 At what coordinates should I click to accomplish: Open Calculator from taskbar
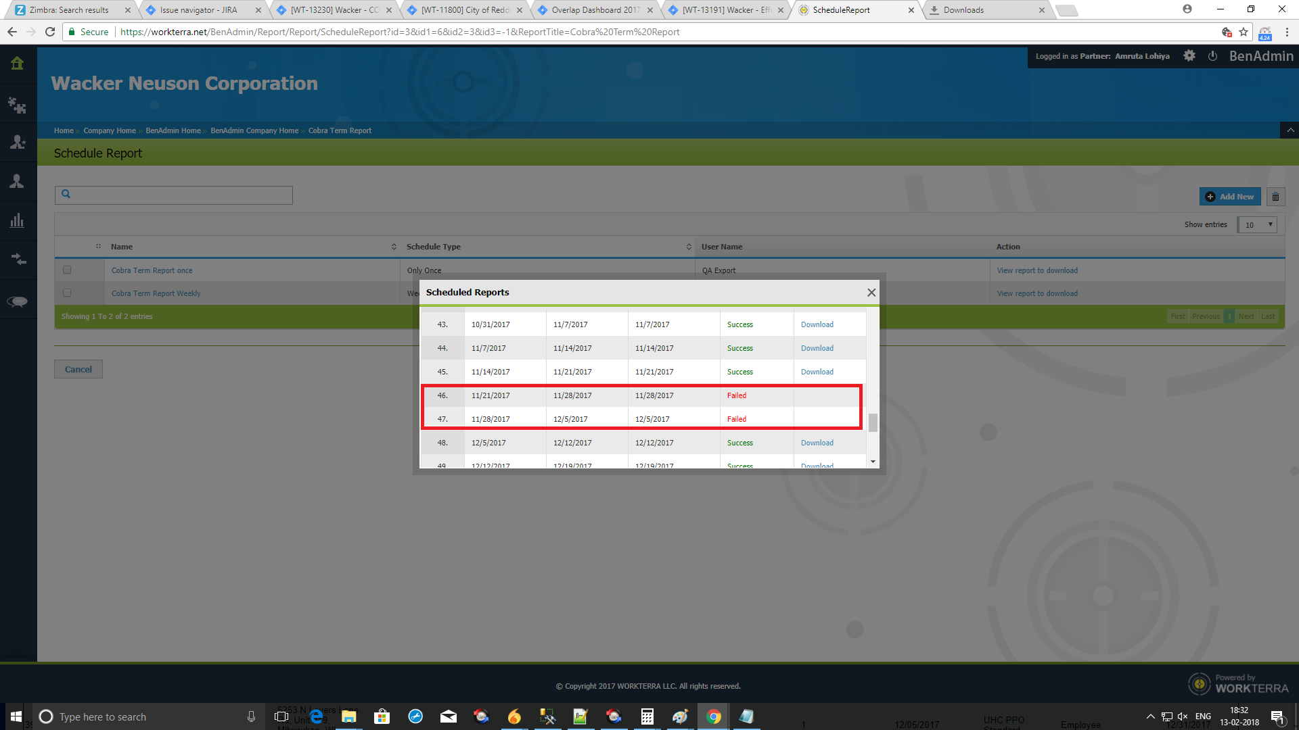[647, 716]
